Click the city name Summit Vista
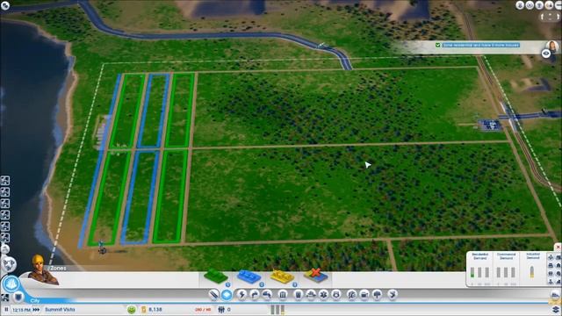This screenshot has height=316, width=562. click(x=60, y=310)
